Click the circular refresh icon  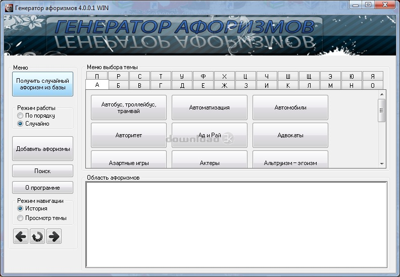[37, 236]
